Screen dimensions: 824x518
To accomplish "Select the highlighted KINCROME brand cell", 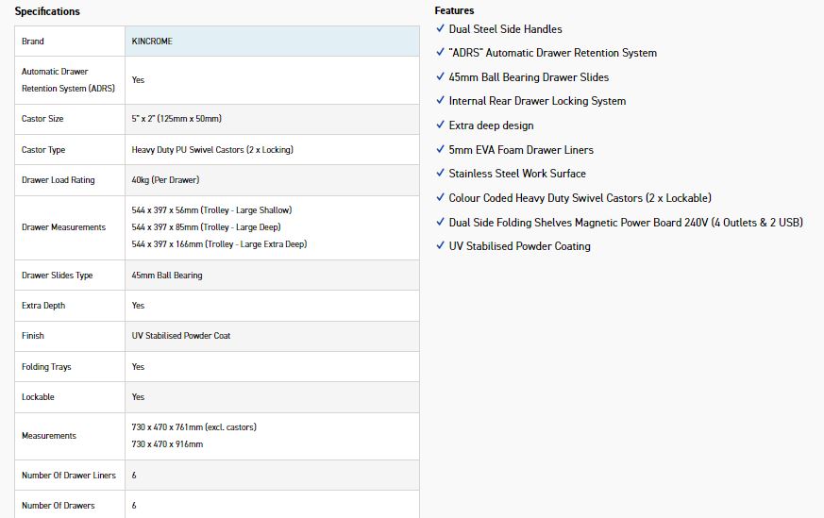I will point(272,42).
